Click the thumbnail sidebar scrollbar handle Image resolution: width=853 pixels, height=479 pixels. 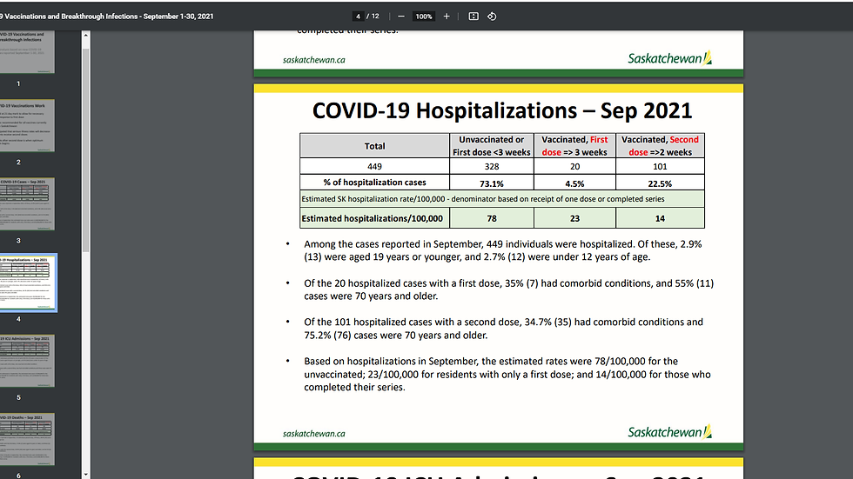click(x=85, y=150)
